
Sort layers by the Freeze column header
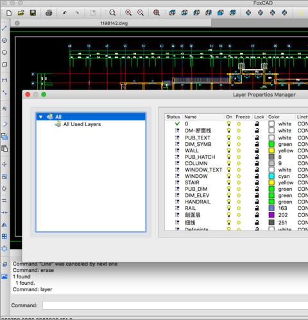click(x=243, y=117)
